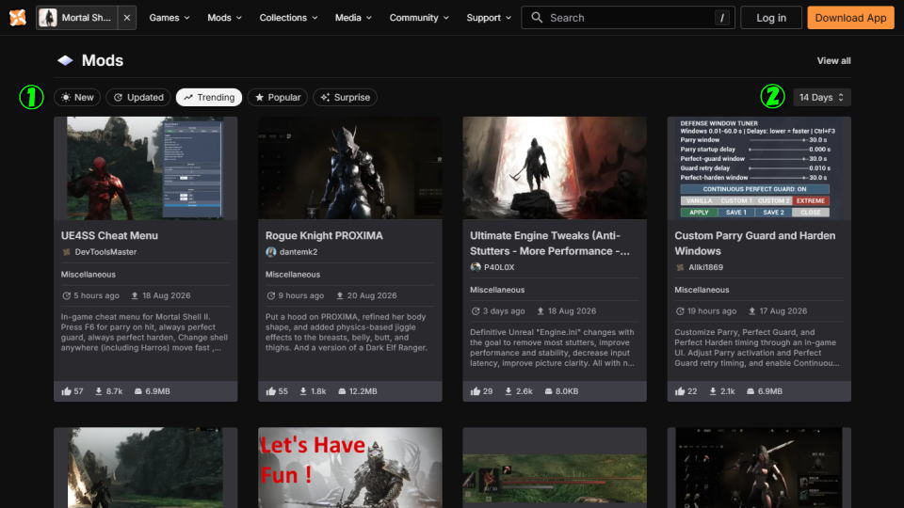Open Miscellaneous category on Ultimate Engine Tweaks card
Image resolution: width=904 pixels, height=508 pixels.
[497, 290]
